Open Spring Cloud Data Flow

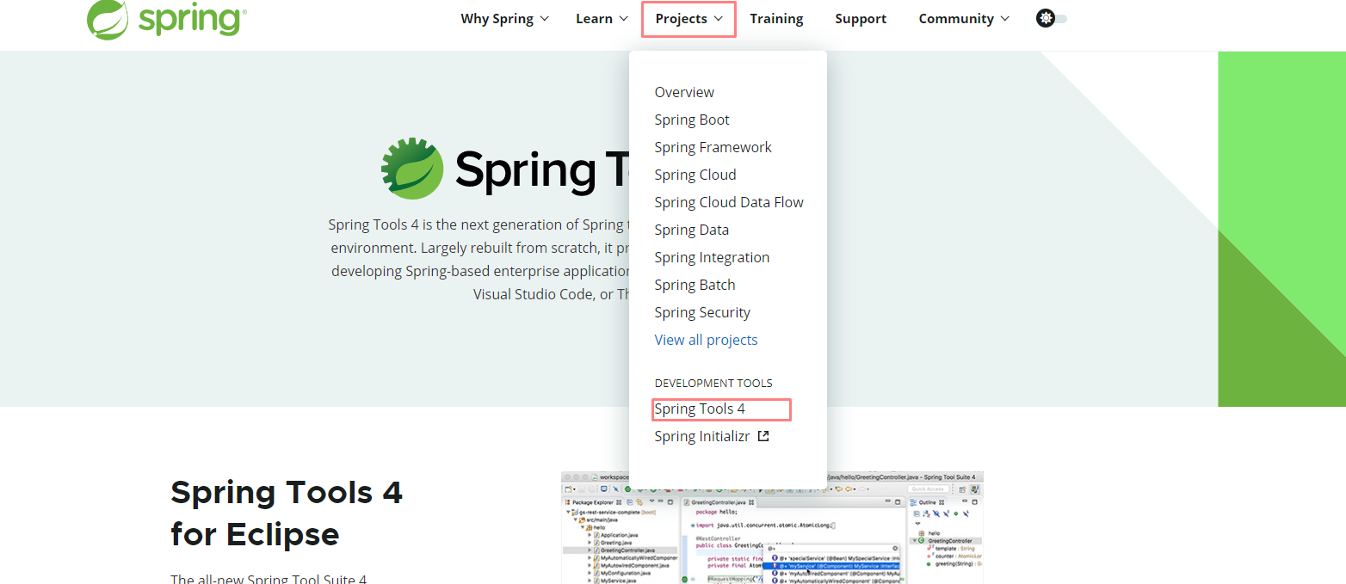tap(729, 202)
